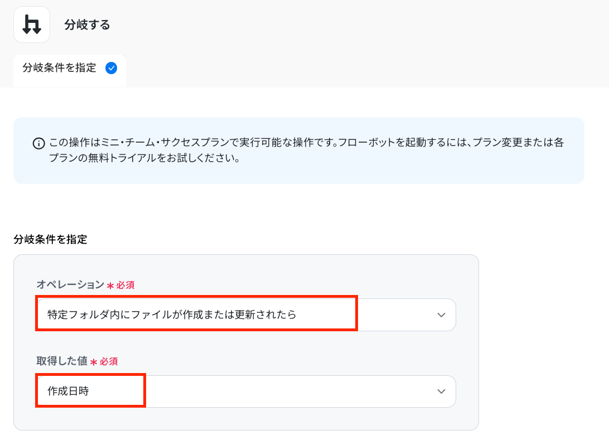Click 必須 marker next to オペレーション
Screen dimensions: 609x445
(x=125, y=286)
